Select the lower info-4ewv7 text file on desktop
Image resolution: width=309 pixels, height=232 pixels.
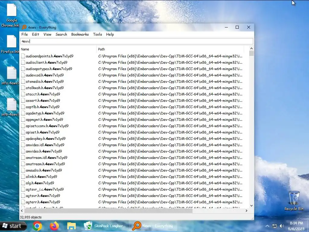point(11,107)
